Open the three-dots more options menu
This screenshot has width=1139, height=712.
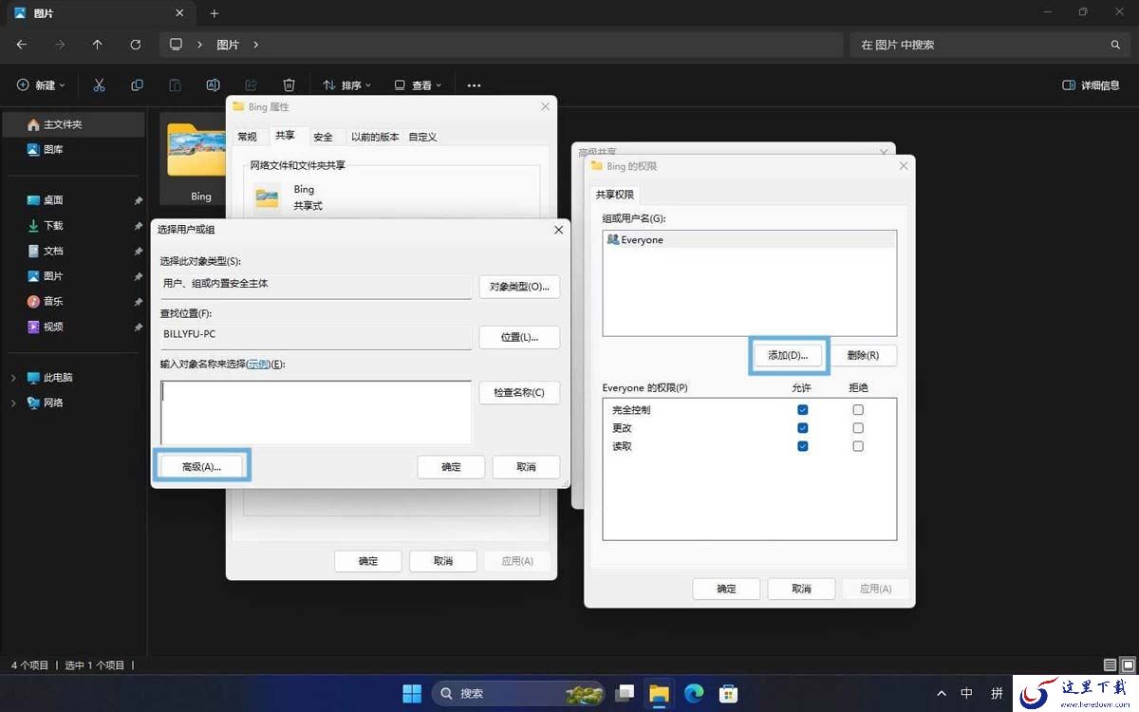[x=475, y=85]
